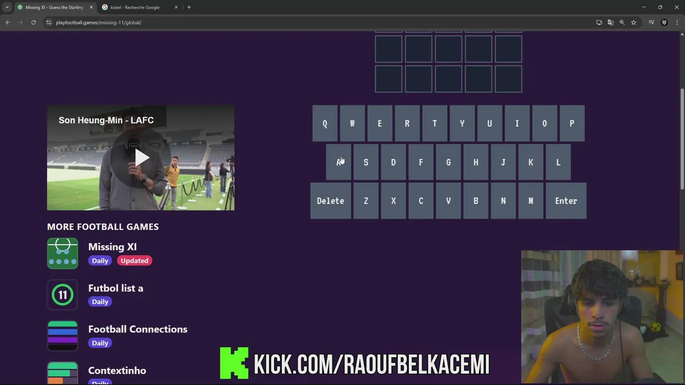The width and height of the screenshot is (685, 385).
Task: Click Daily badge under Football Connections
Action: click(100, 343)
